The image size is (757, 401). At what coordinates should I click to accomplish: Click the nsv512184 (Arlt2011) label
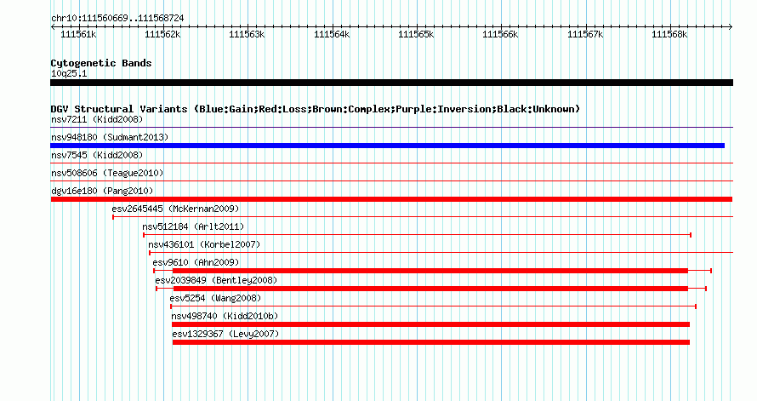(x=193, y=226)
